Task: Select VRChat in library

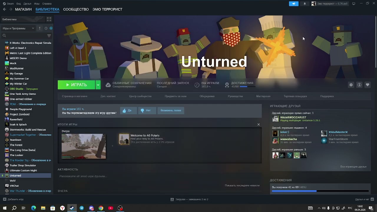Action: (x=14, y=186)
